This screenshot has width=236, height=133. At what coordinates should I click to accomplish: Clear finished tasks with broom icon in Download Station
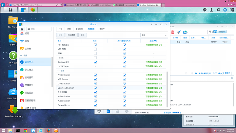tap(179, 32)
